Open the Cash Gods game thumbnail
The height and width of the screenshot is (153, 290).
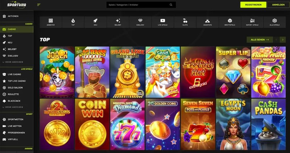(x=163, y=72)
